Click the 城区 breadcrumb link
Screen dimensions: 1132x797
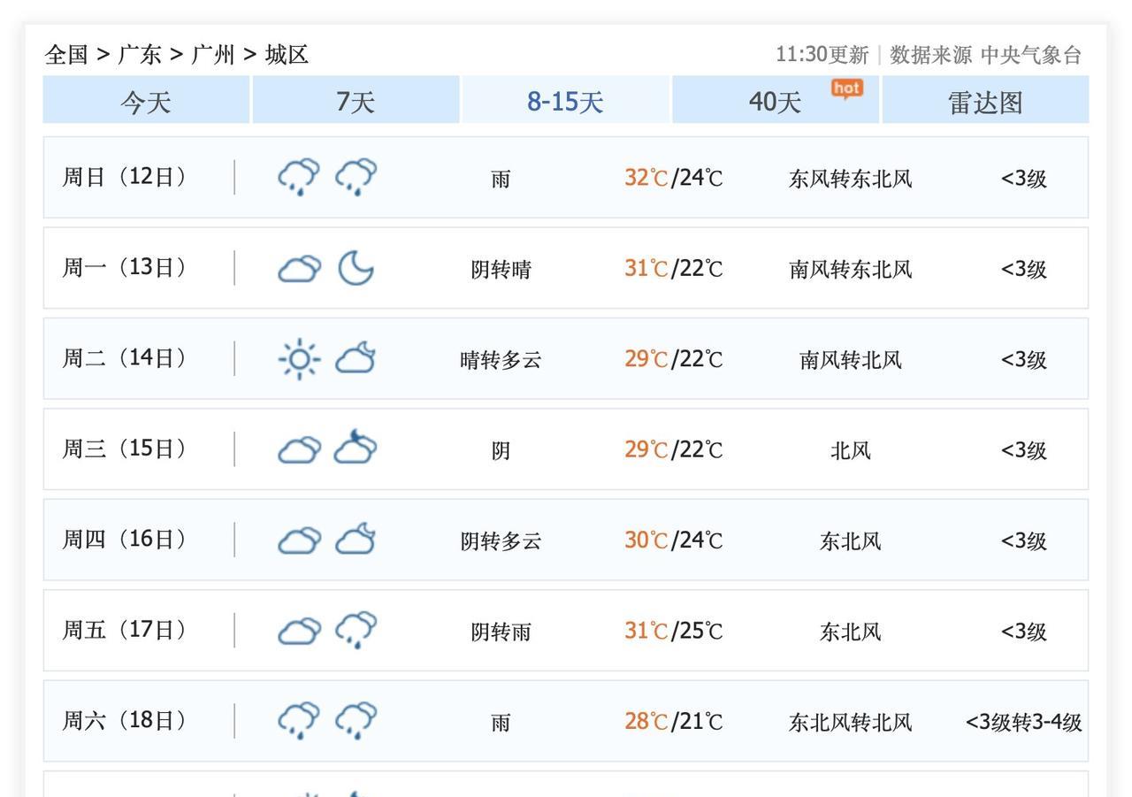pos(287,55)
